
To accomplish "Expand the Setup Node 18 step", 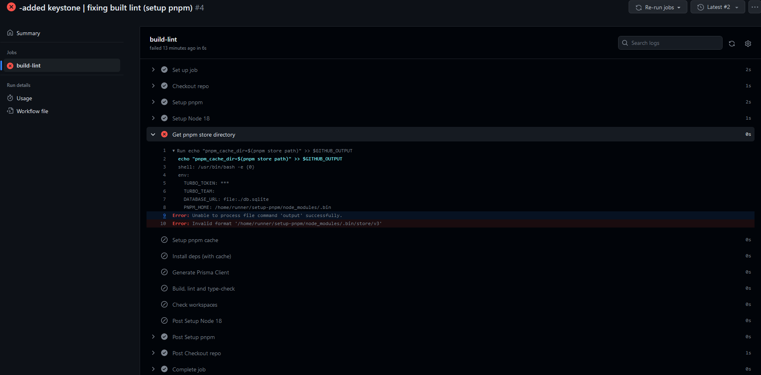I will 153,118.
